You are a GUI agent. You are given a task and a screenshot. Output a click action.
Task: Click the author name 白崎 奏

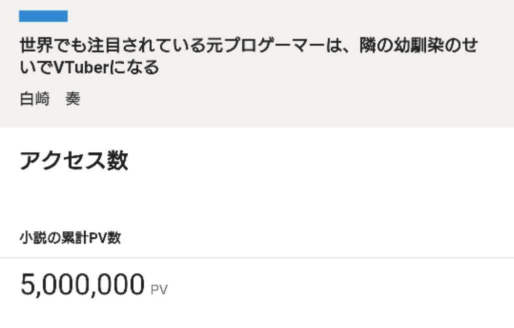pyautogui.click(x=50, y=100)
